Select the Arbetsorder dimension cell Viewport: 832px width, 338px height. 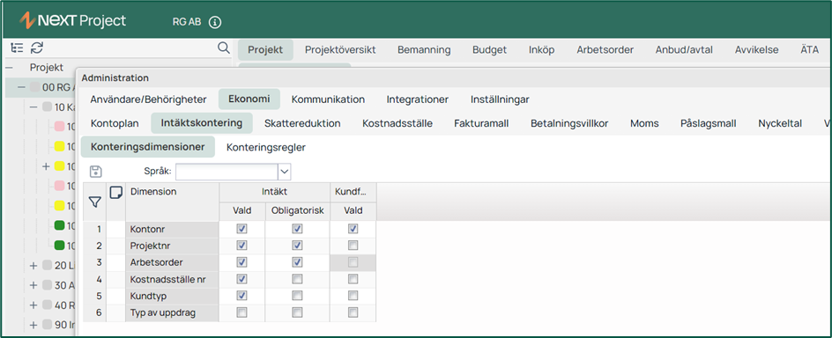click(x=173, y=262)
